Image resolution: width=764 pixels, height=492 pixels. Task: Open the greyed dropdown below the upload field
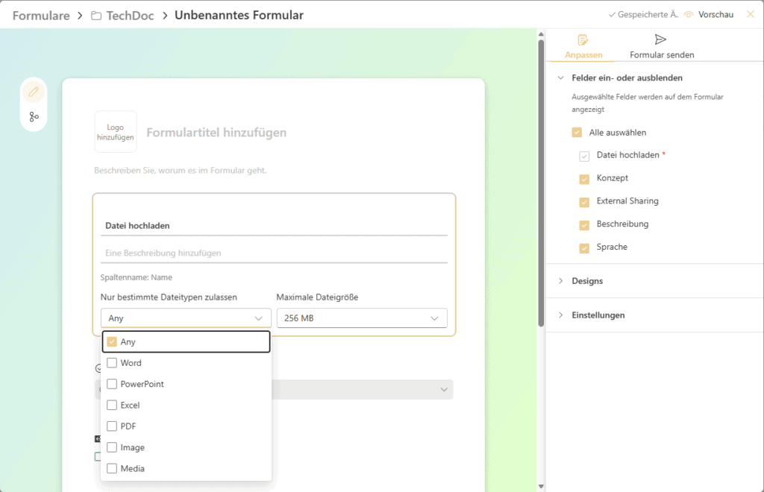362,390
